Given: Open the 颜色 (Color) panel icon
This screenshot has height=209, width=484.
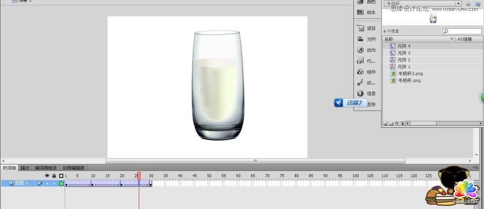Looking at the screenshot, I should pyautogui.click(x=360, y=2).
